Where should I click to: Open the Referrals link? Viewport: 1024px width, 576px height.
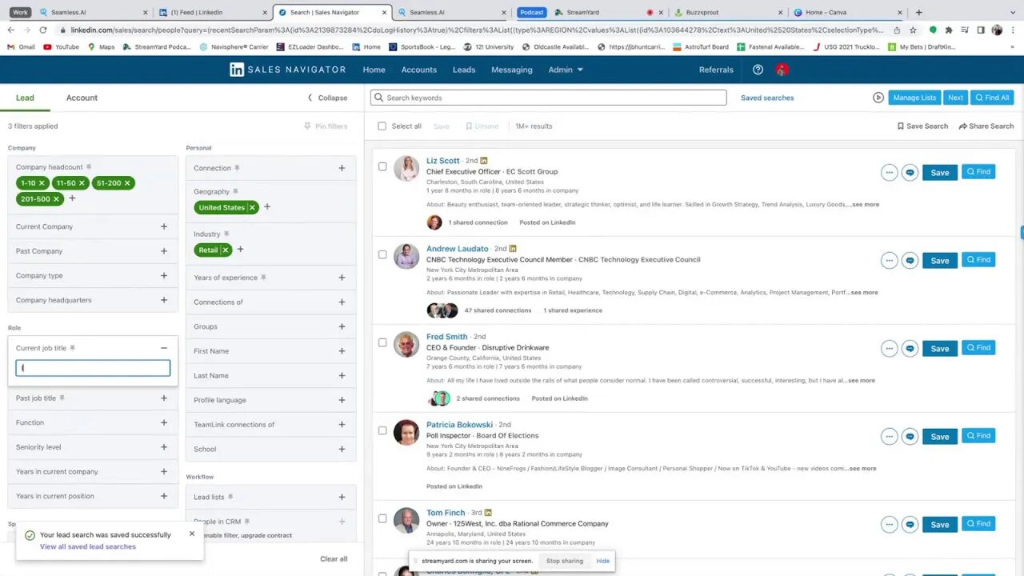716,70
